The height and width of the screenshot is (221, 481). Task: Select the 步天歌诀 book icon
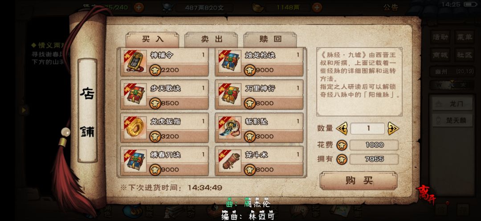(135, 95)
